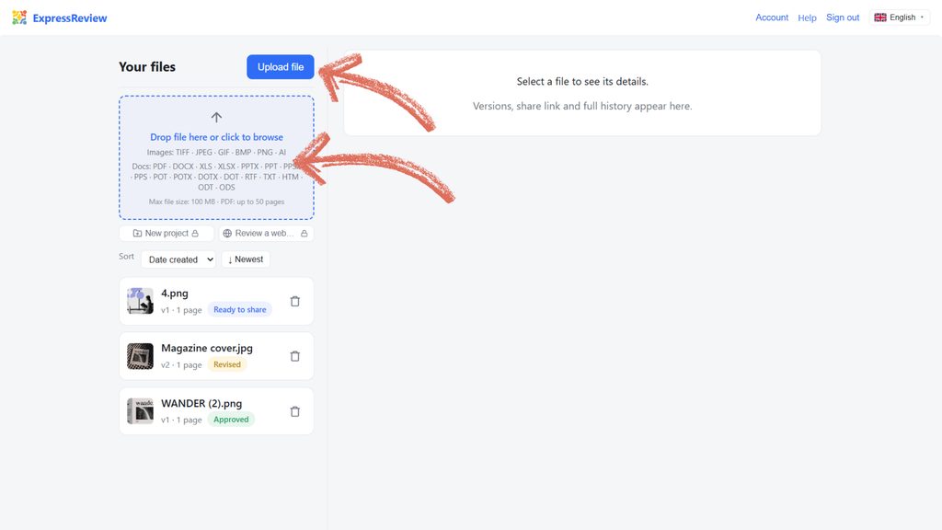This screenshot has height=530, width=942.
Task: Click the Ready to share badge
Action: [240, 309]
